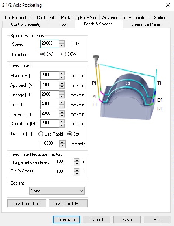Increase spindle Speed with up arrow
This screenshot has width=174, height=226.
(62, 42)
